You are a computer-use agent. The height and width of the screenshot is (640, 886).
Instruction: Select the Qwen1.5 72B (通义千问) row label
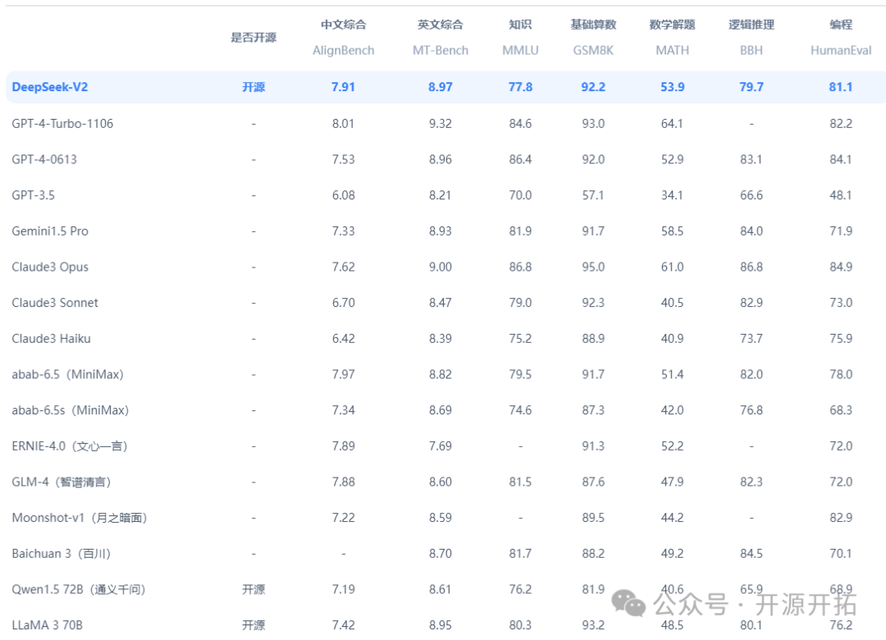pyautogui.click(x=79, y=590)
